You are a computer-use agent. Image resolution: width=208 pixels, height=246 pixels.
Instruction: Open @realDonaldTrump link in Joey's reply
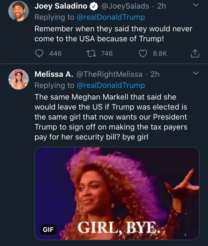[111, 17]
